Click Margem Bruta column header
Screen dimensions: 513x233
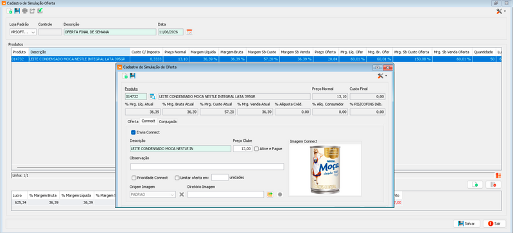[233, 52]
